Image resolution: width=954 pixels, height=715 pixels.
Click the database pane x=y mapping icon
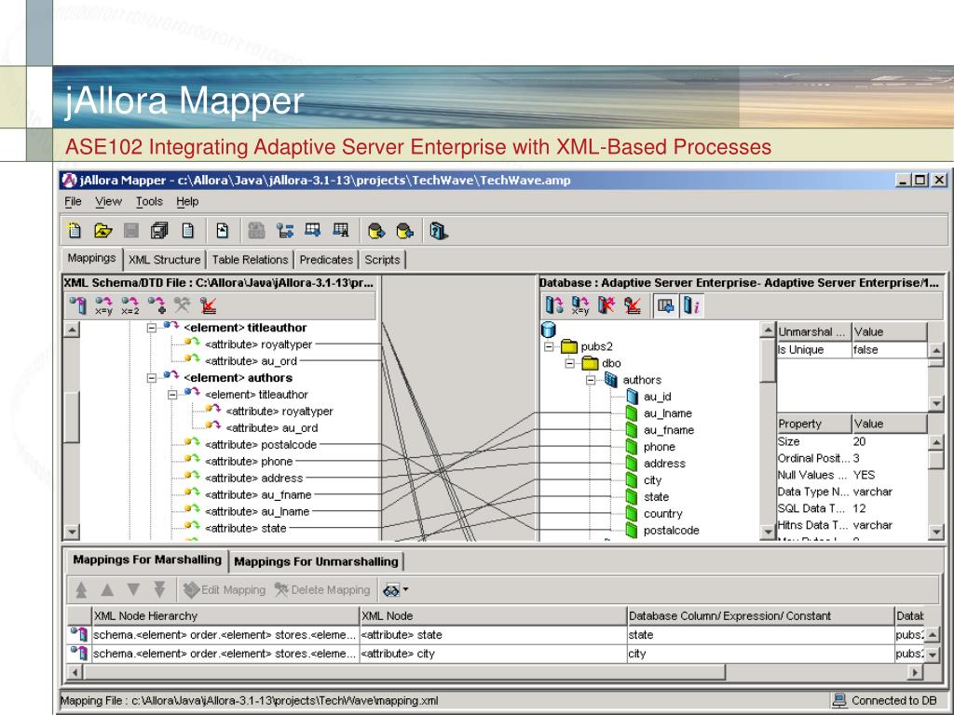point(580,305)
